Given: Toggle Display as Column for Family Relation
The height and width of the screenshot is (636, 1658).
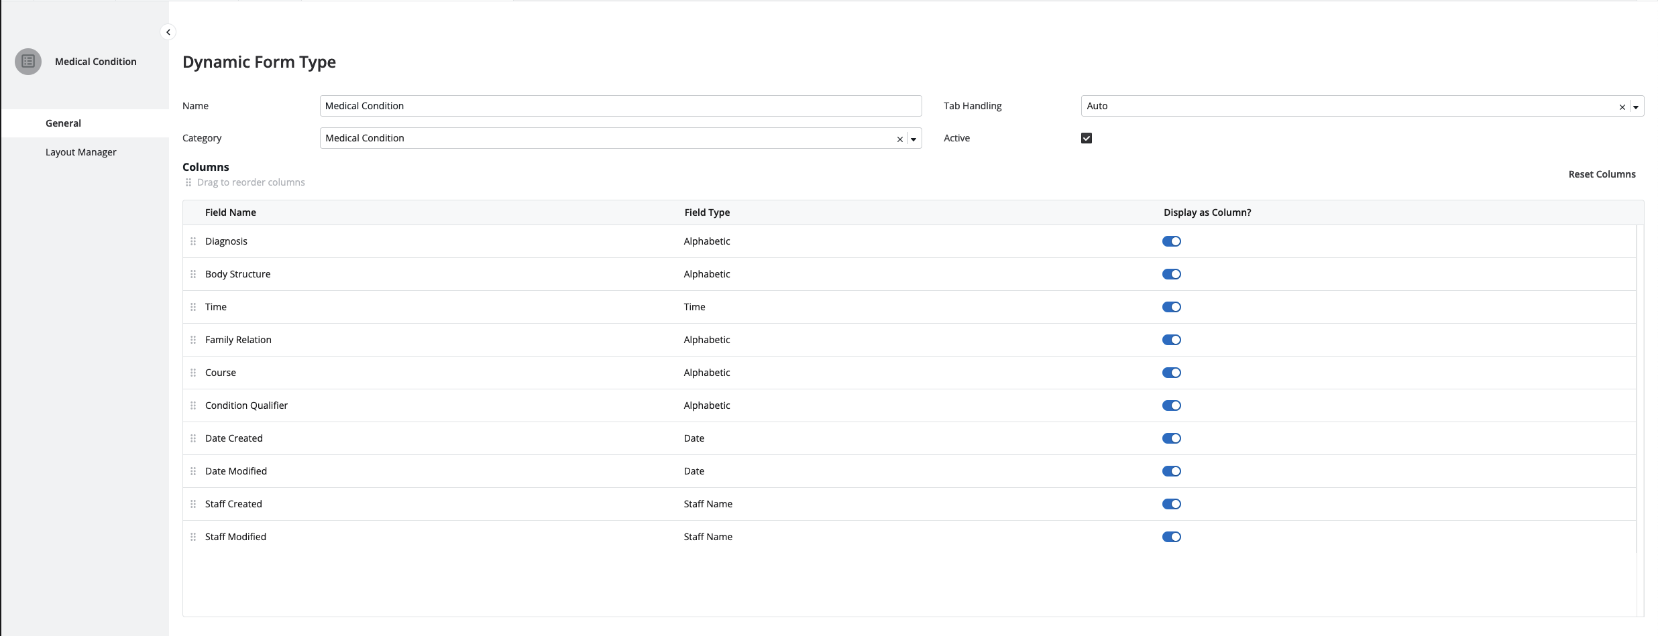Looking at the screenshot, I should (x=1172, y=340).
